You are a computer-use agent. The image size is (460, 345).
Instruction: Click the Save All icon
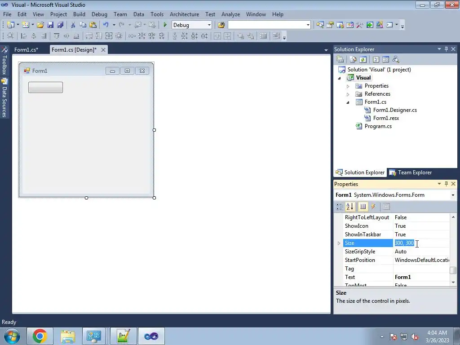tap(60, 25)
